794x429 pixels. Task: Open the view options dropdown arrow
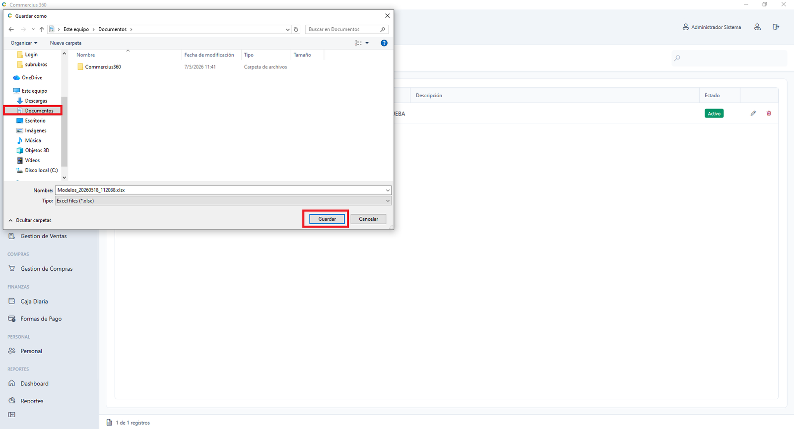(367, 43)
